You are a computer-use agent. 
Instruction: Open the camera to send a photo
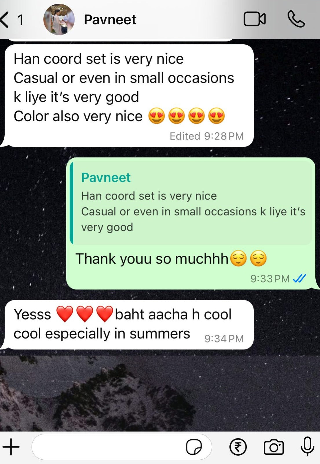(274, 447)
